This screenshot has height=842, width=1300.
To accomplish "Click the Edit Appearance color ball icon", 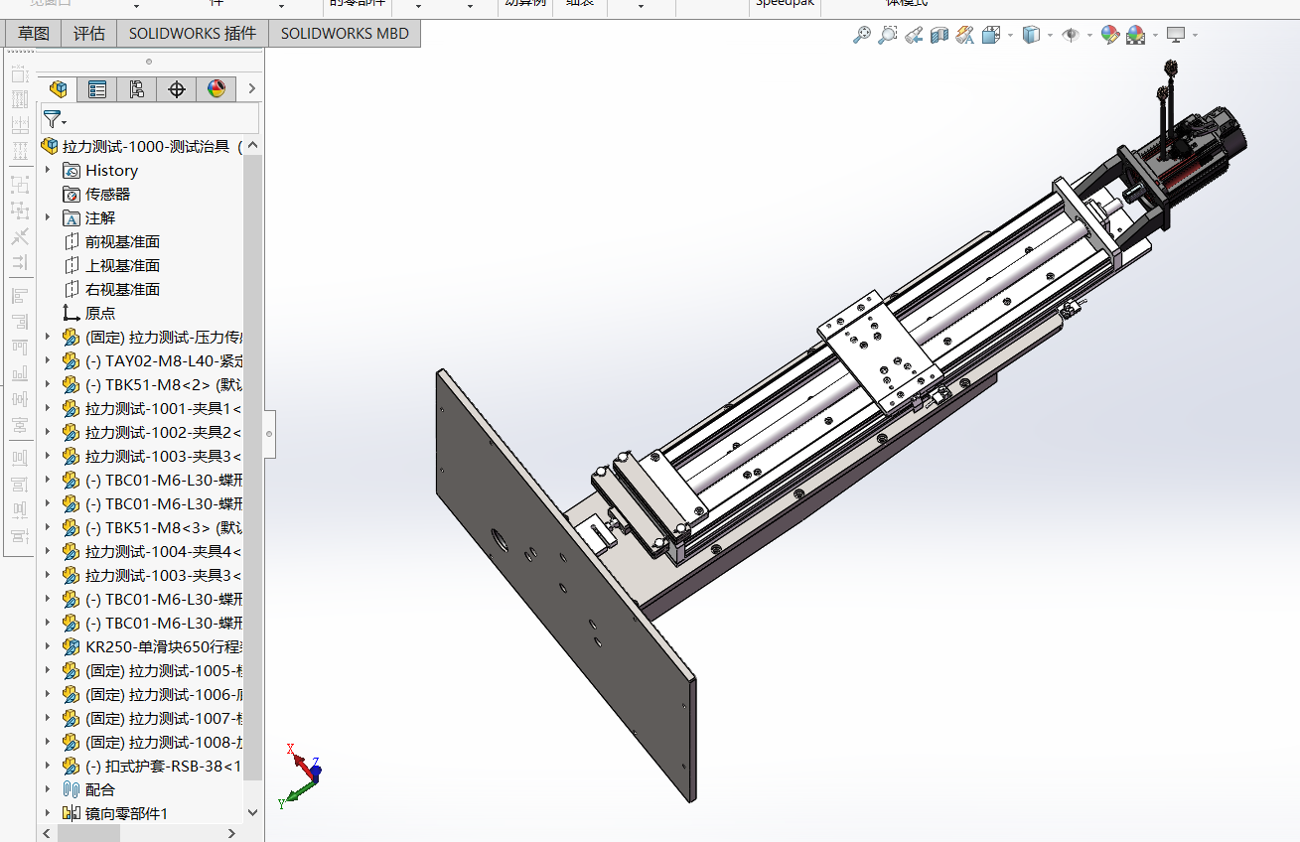I will pyautogui.click(x=1109, y=35).
